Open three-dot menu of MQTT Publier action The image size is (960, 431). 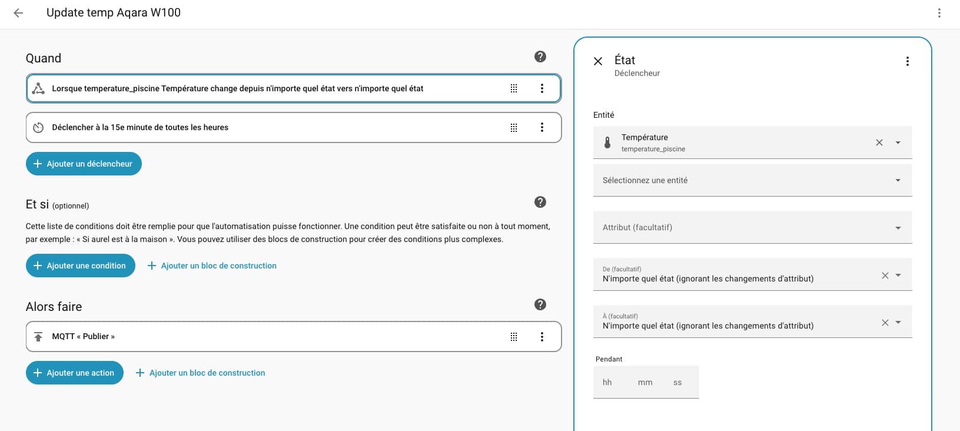pos(542,337)
